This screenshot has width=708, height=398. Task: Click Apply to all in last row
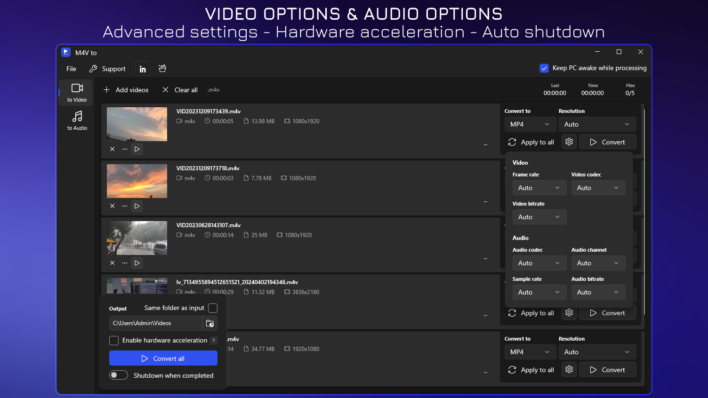(531, 369)
